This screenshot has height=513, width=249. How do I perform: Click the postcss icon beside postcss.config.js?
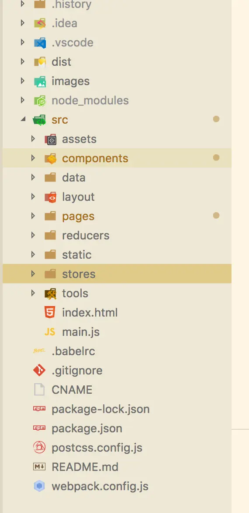pyautogui.click(x=39, y=447)
